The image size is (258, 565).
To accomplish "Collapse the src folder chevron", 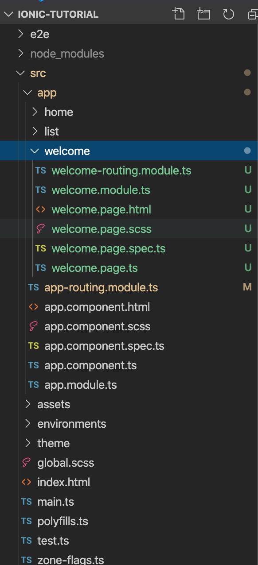I will click(x=20, y=73).
